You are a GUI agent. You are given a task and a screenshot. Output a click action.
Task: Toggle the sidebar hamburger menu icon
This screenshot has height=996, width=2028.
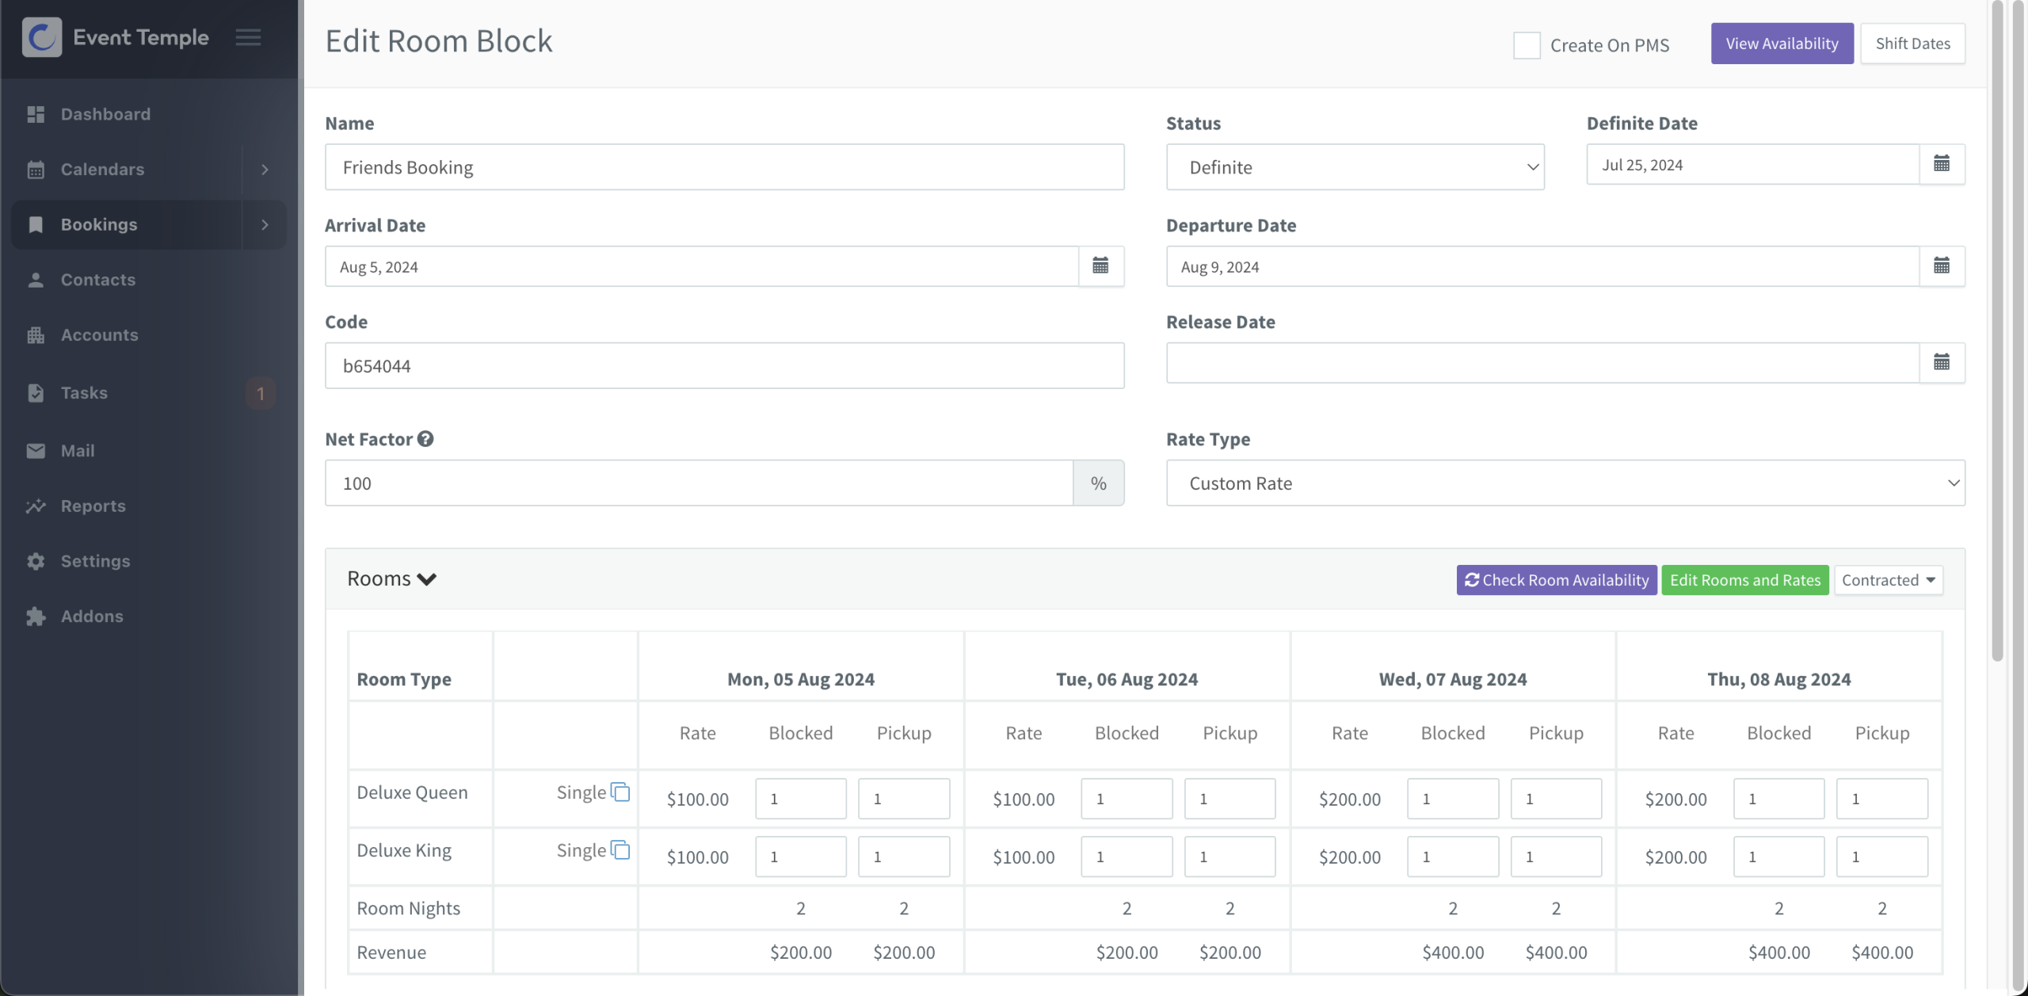point(248,37)
